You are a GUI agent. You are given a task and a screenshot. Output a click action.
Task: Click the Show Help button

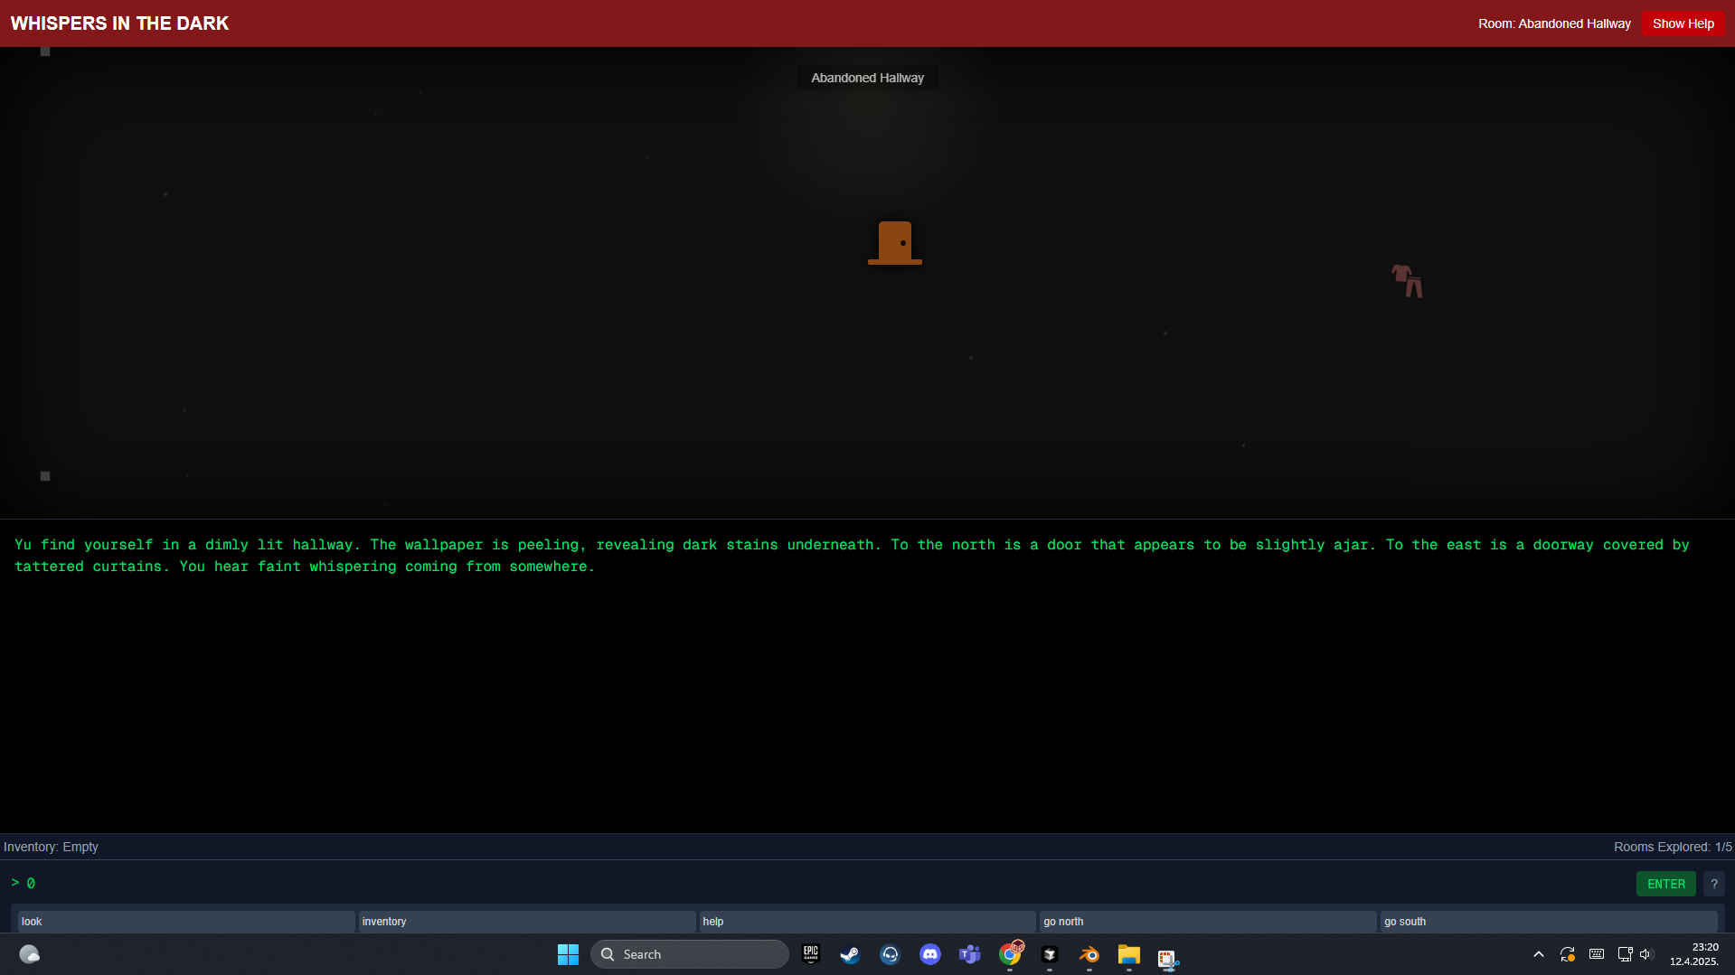pyautogui.click(x=1683, y=23)
